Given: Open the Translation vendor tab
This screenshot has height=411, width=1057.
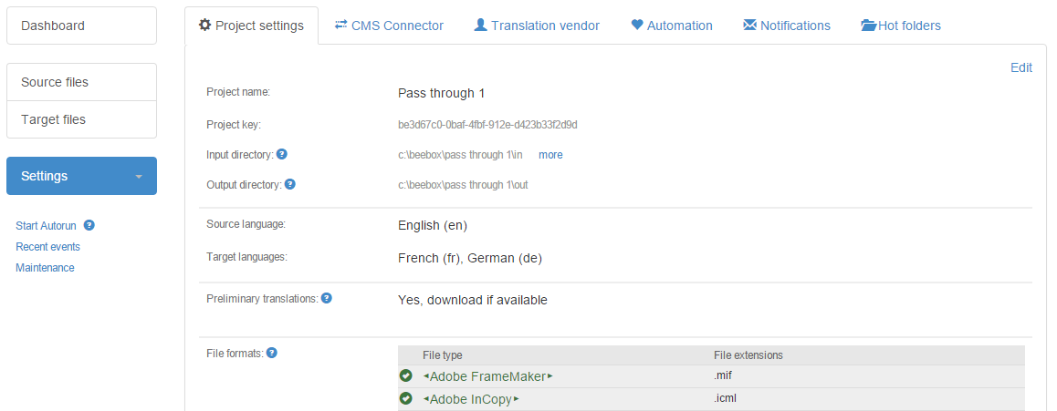Looking at the screenshot, I should click(x=537, y=26).
